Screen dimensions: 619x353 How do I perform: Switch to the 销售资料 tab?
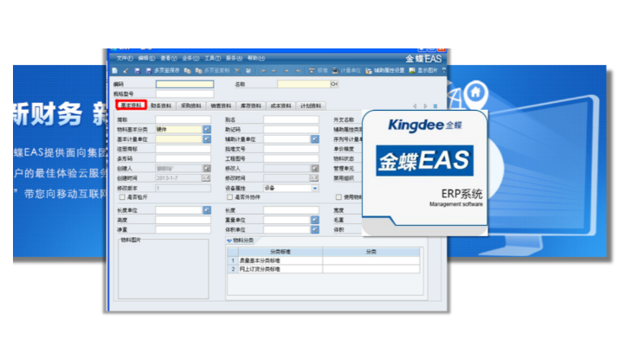[221, 106]
